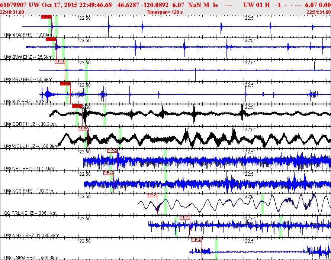331x260 pixels.
Task: Click station label UW DDRF HHZ 80.2km
Action: click(29, 124)
